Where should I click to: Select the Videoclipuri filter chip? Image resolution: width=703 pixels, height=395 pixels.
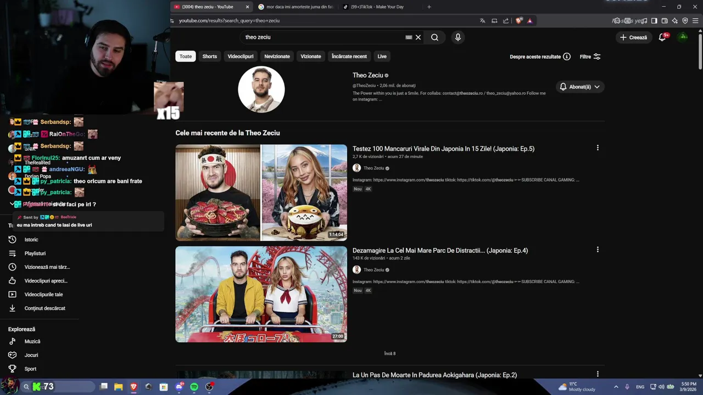(x=241, y=57)
